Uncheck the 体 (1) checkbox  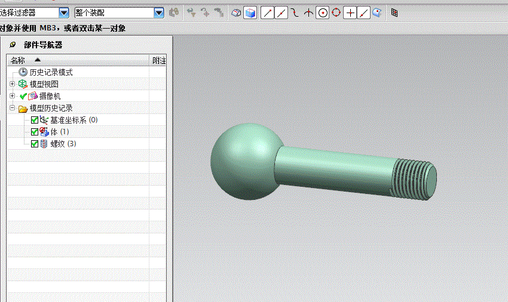[x=35, y=132]
